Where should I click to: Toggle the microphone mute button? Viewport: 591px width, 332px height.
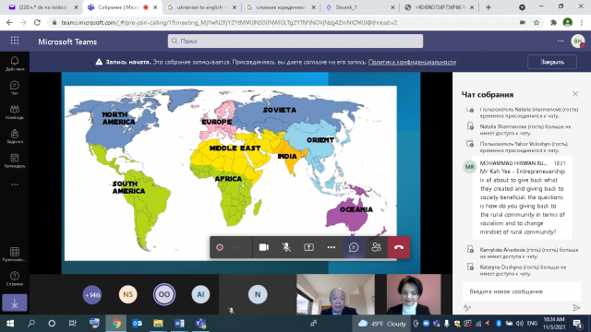click(x=286, y=247)
